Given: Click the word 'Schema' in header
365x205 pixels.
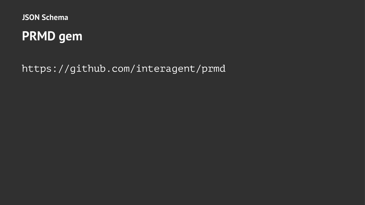Looking at the screenshot, I should [x=55, y=17].
